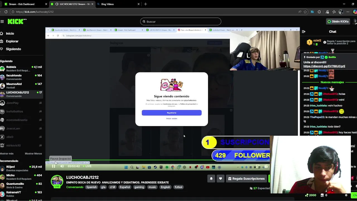Select the LUCHOCABJ1212 Stream browser tab
The height and width of the screenshot is (201, 357).
pos(72,4)
